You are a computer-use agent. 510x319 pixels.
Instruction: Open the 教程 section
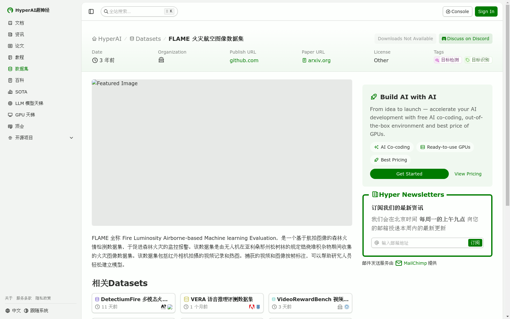pos(41,57)
